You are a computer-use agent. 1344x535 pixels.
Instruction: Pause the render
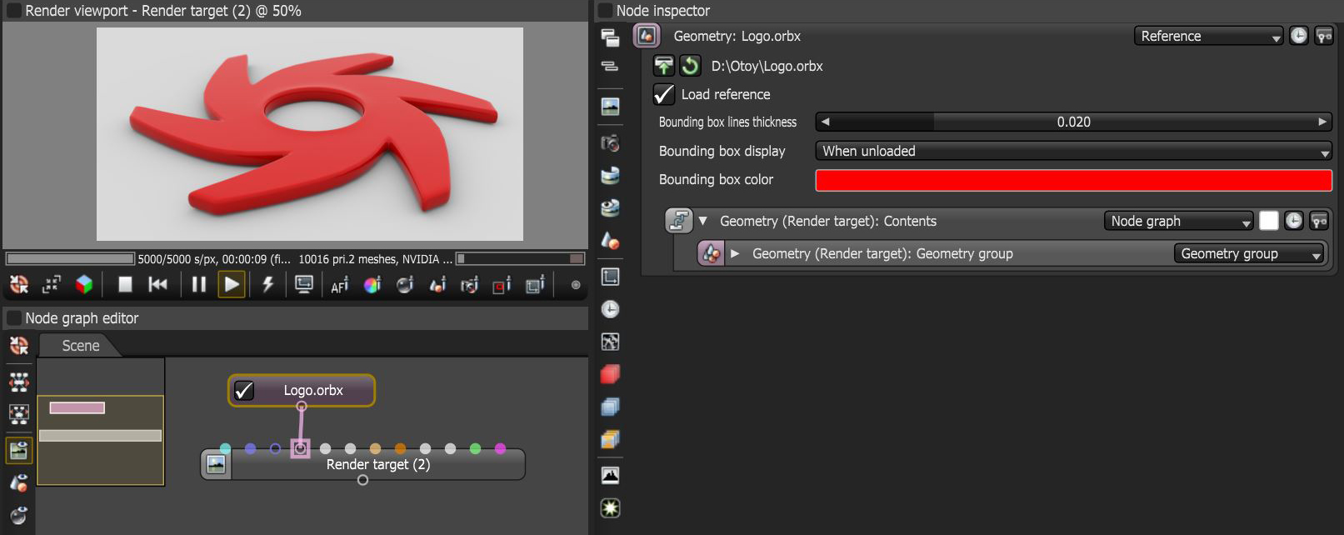click(198, 285)
